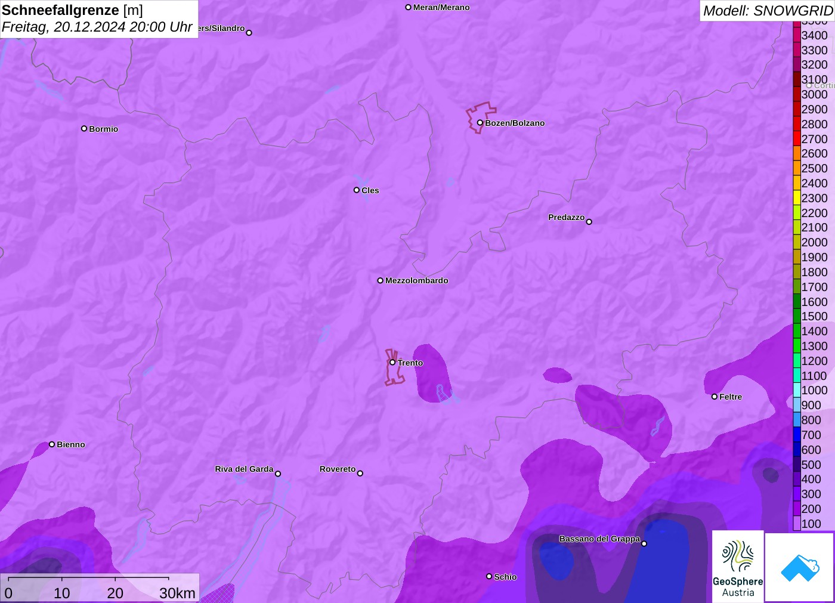
Task: Click the 2300 m yellow legend swatch
Action: (797, 198)
